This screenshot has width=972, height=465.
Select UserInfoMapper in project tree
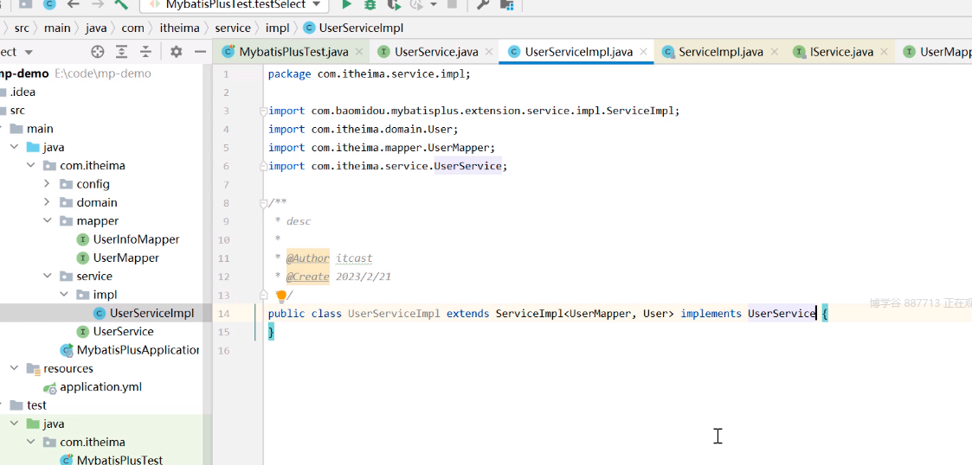(128, 239)
